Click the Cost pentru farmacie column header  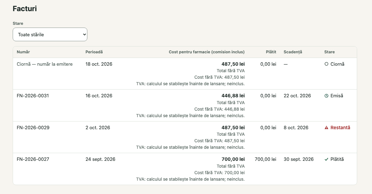207,52
